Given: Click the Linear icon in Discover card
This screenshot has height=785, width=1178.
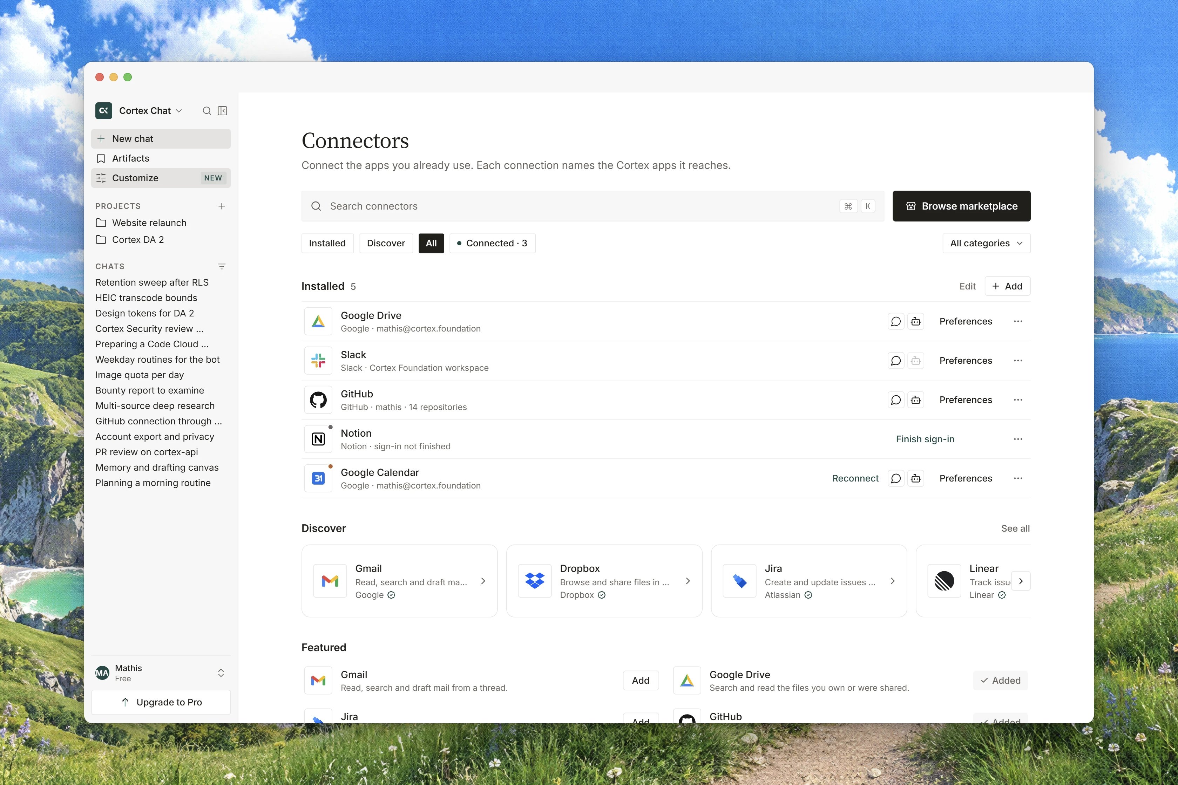Looking at the screenshot, I should pyautogui.click(x=944, y=581).
